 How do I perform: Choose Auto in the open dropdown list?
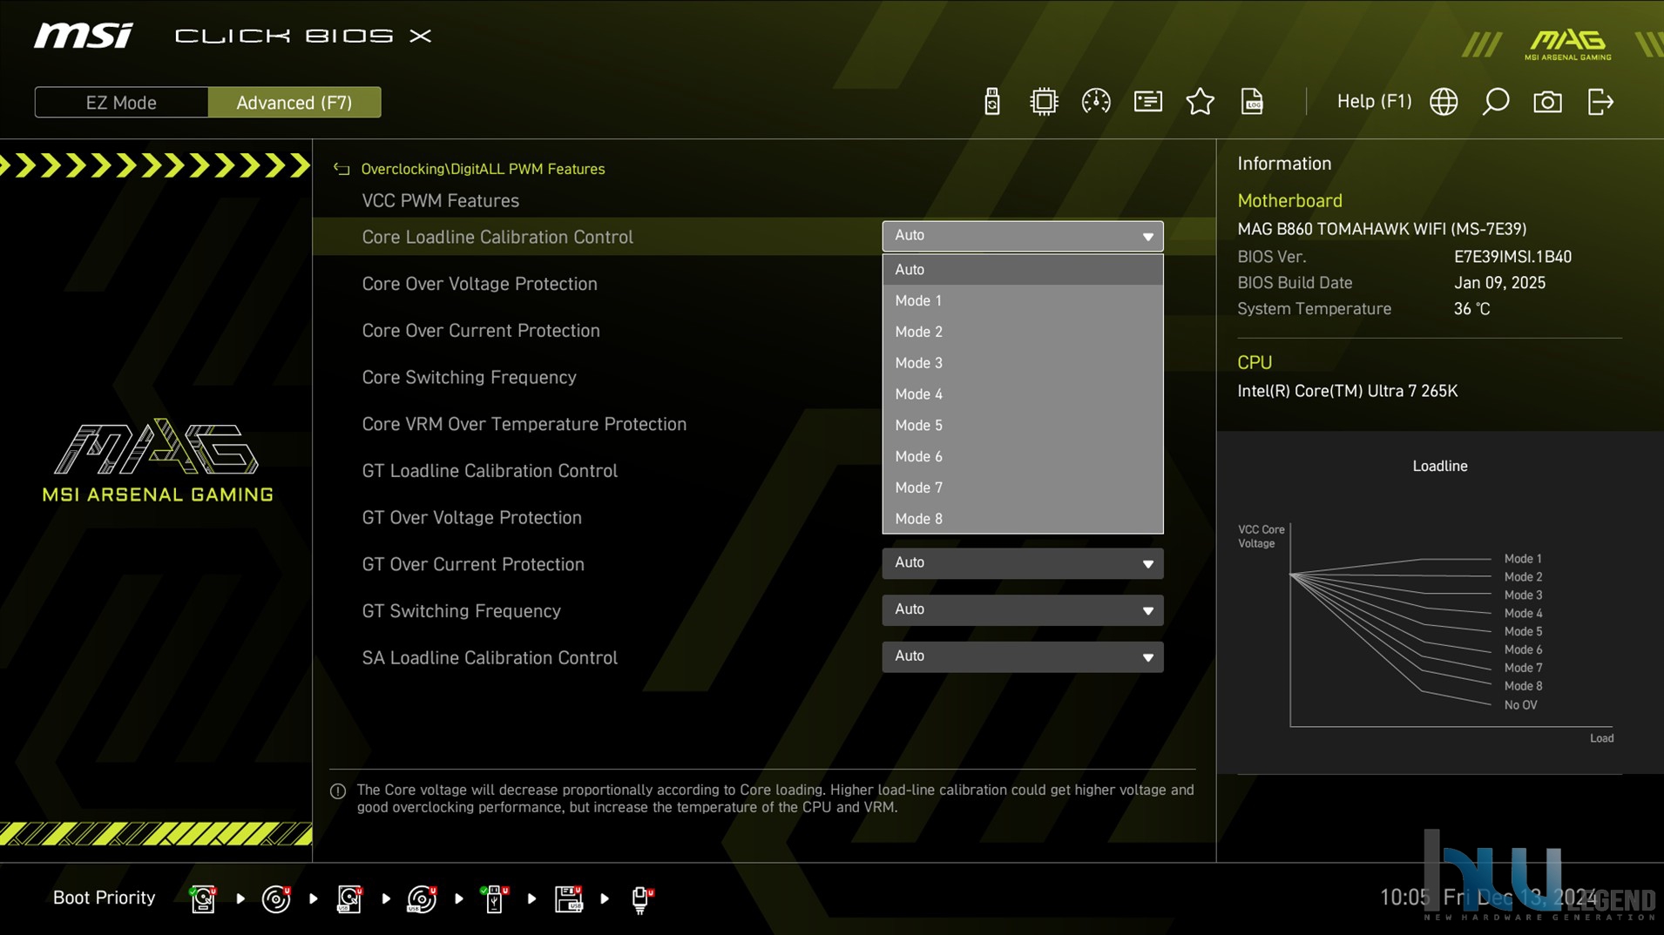pyautogui.click(x=1023, y=270)
